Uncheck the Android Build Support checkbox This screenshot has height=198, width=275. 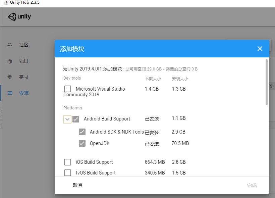pyautogui.click(x=76, y=119)
